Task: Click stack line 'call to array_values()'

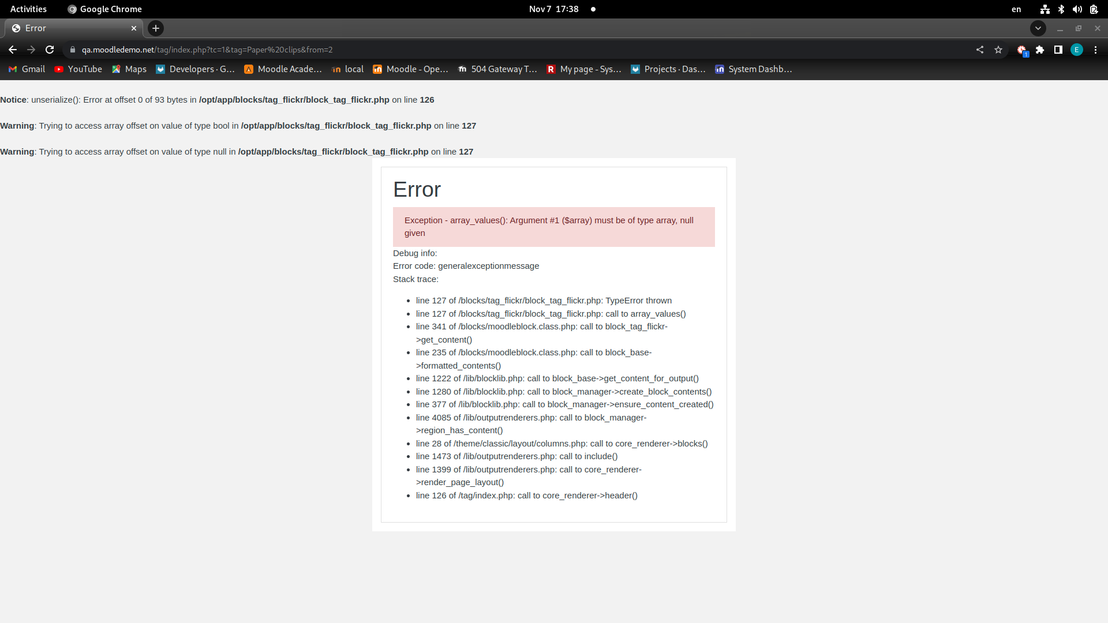Action: (x=551, y=314)
